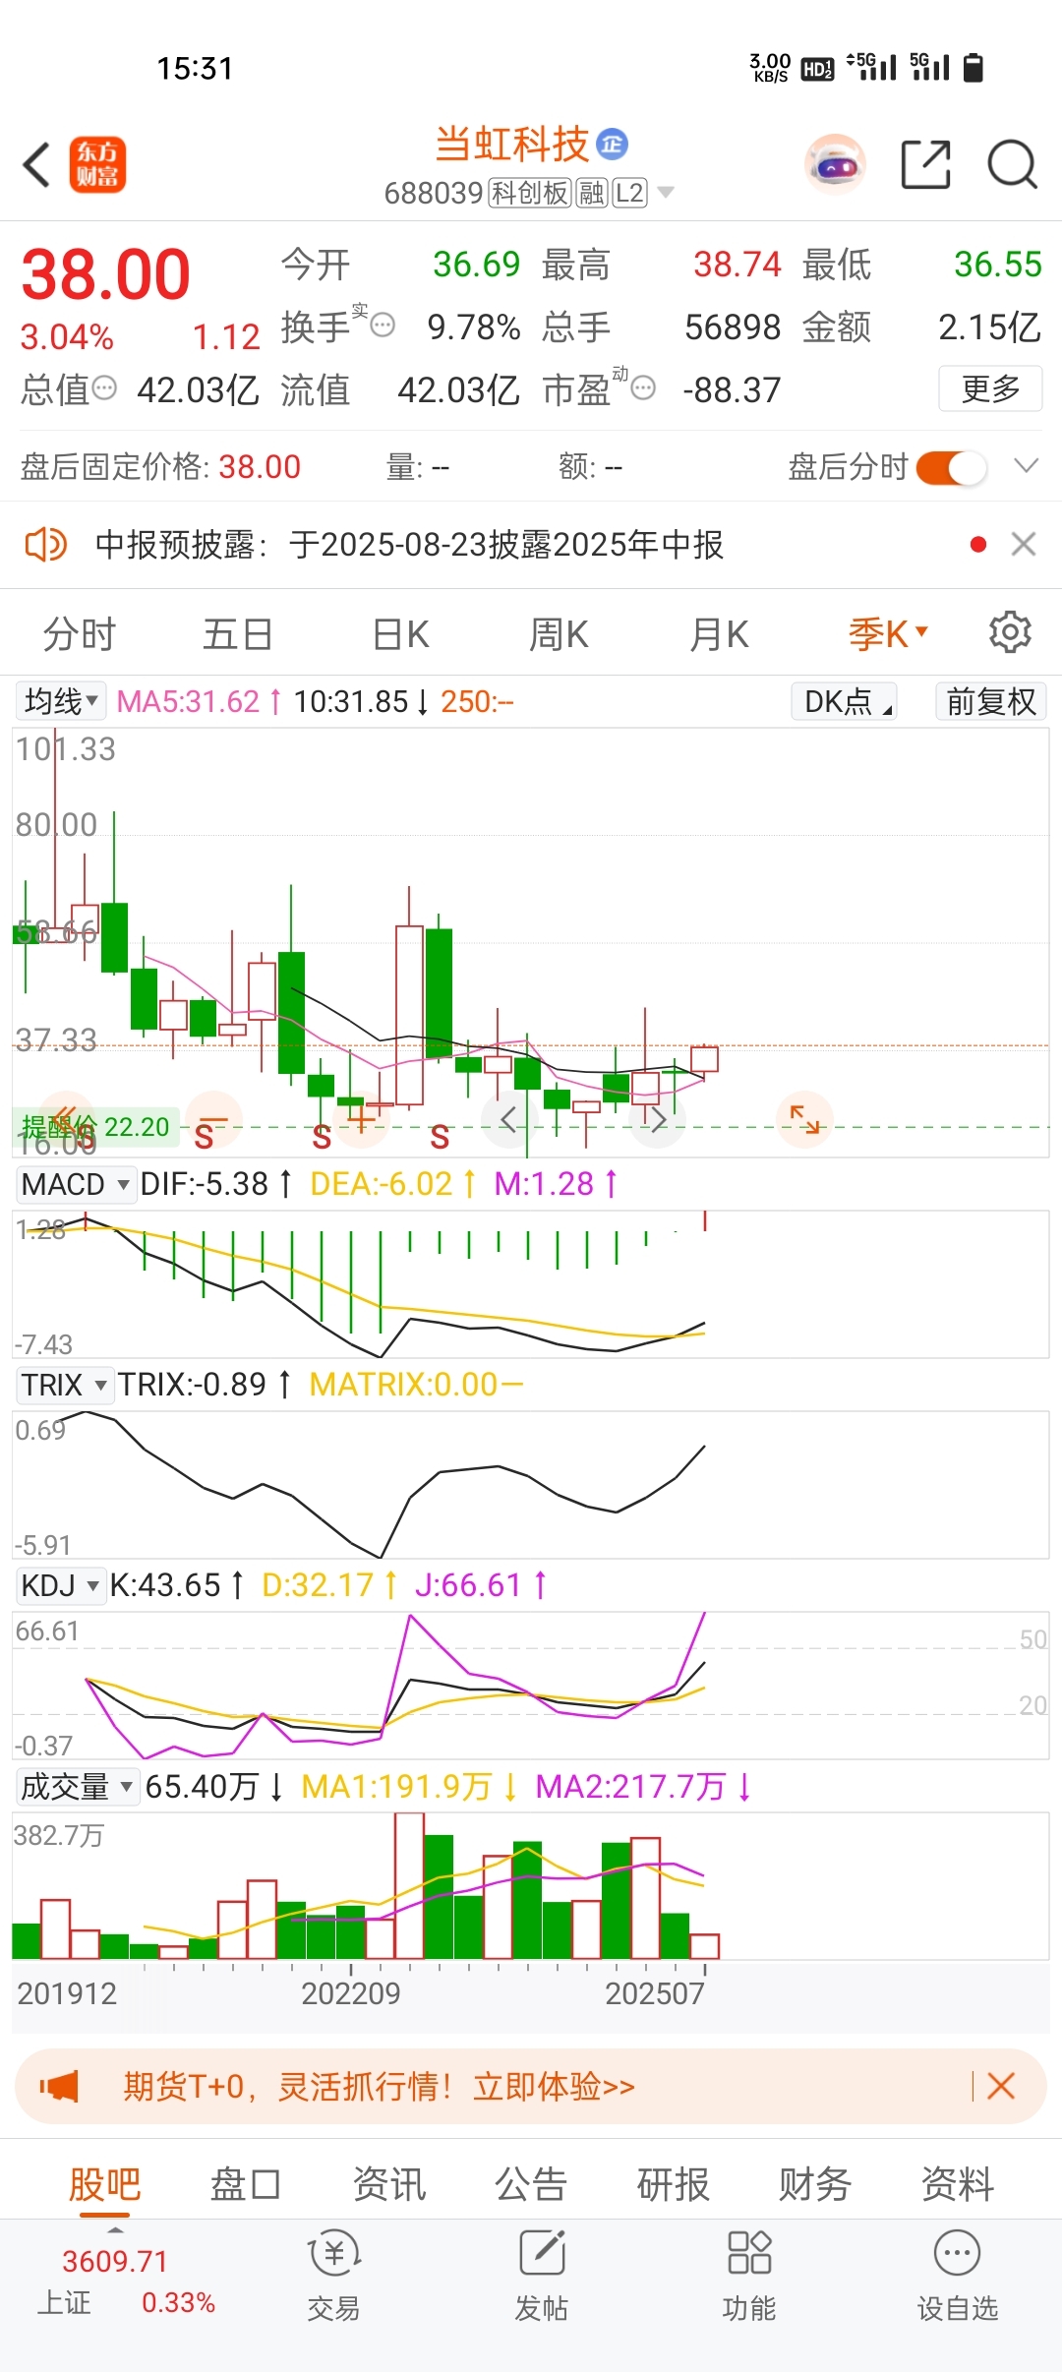This screenshot has height=2372, width=1062.
Task: Toggle the 盘后分时 switch
Action: coord(951,467)
